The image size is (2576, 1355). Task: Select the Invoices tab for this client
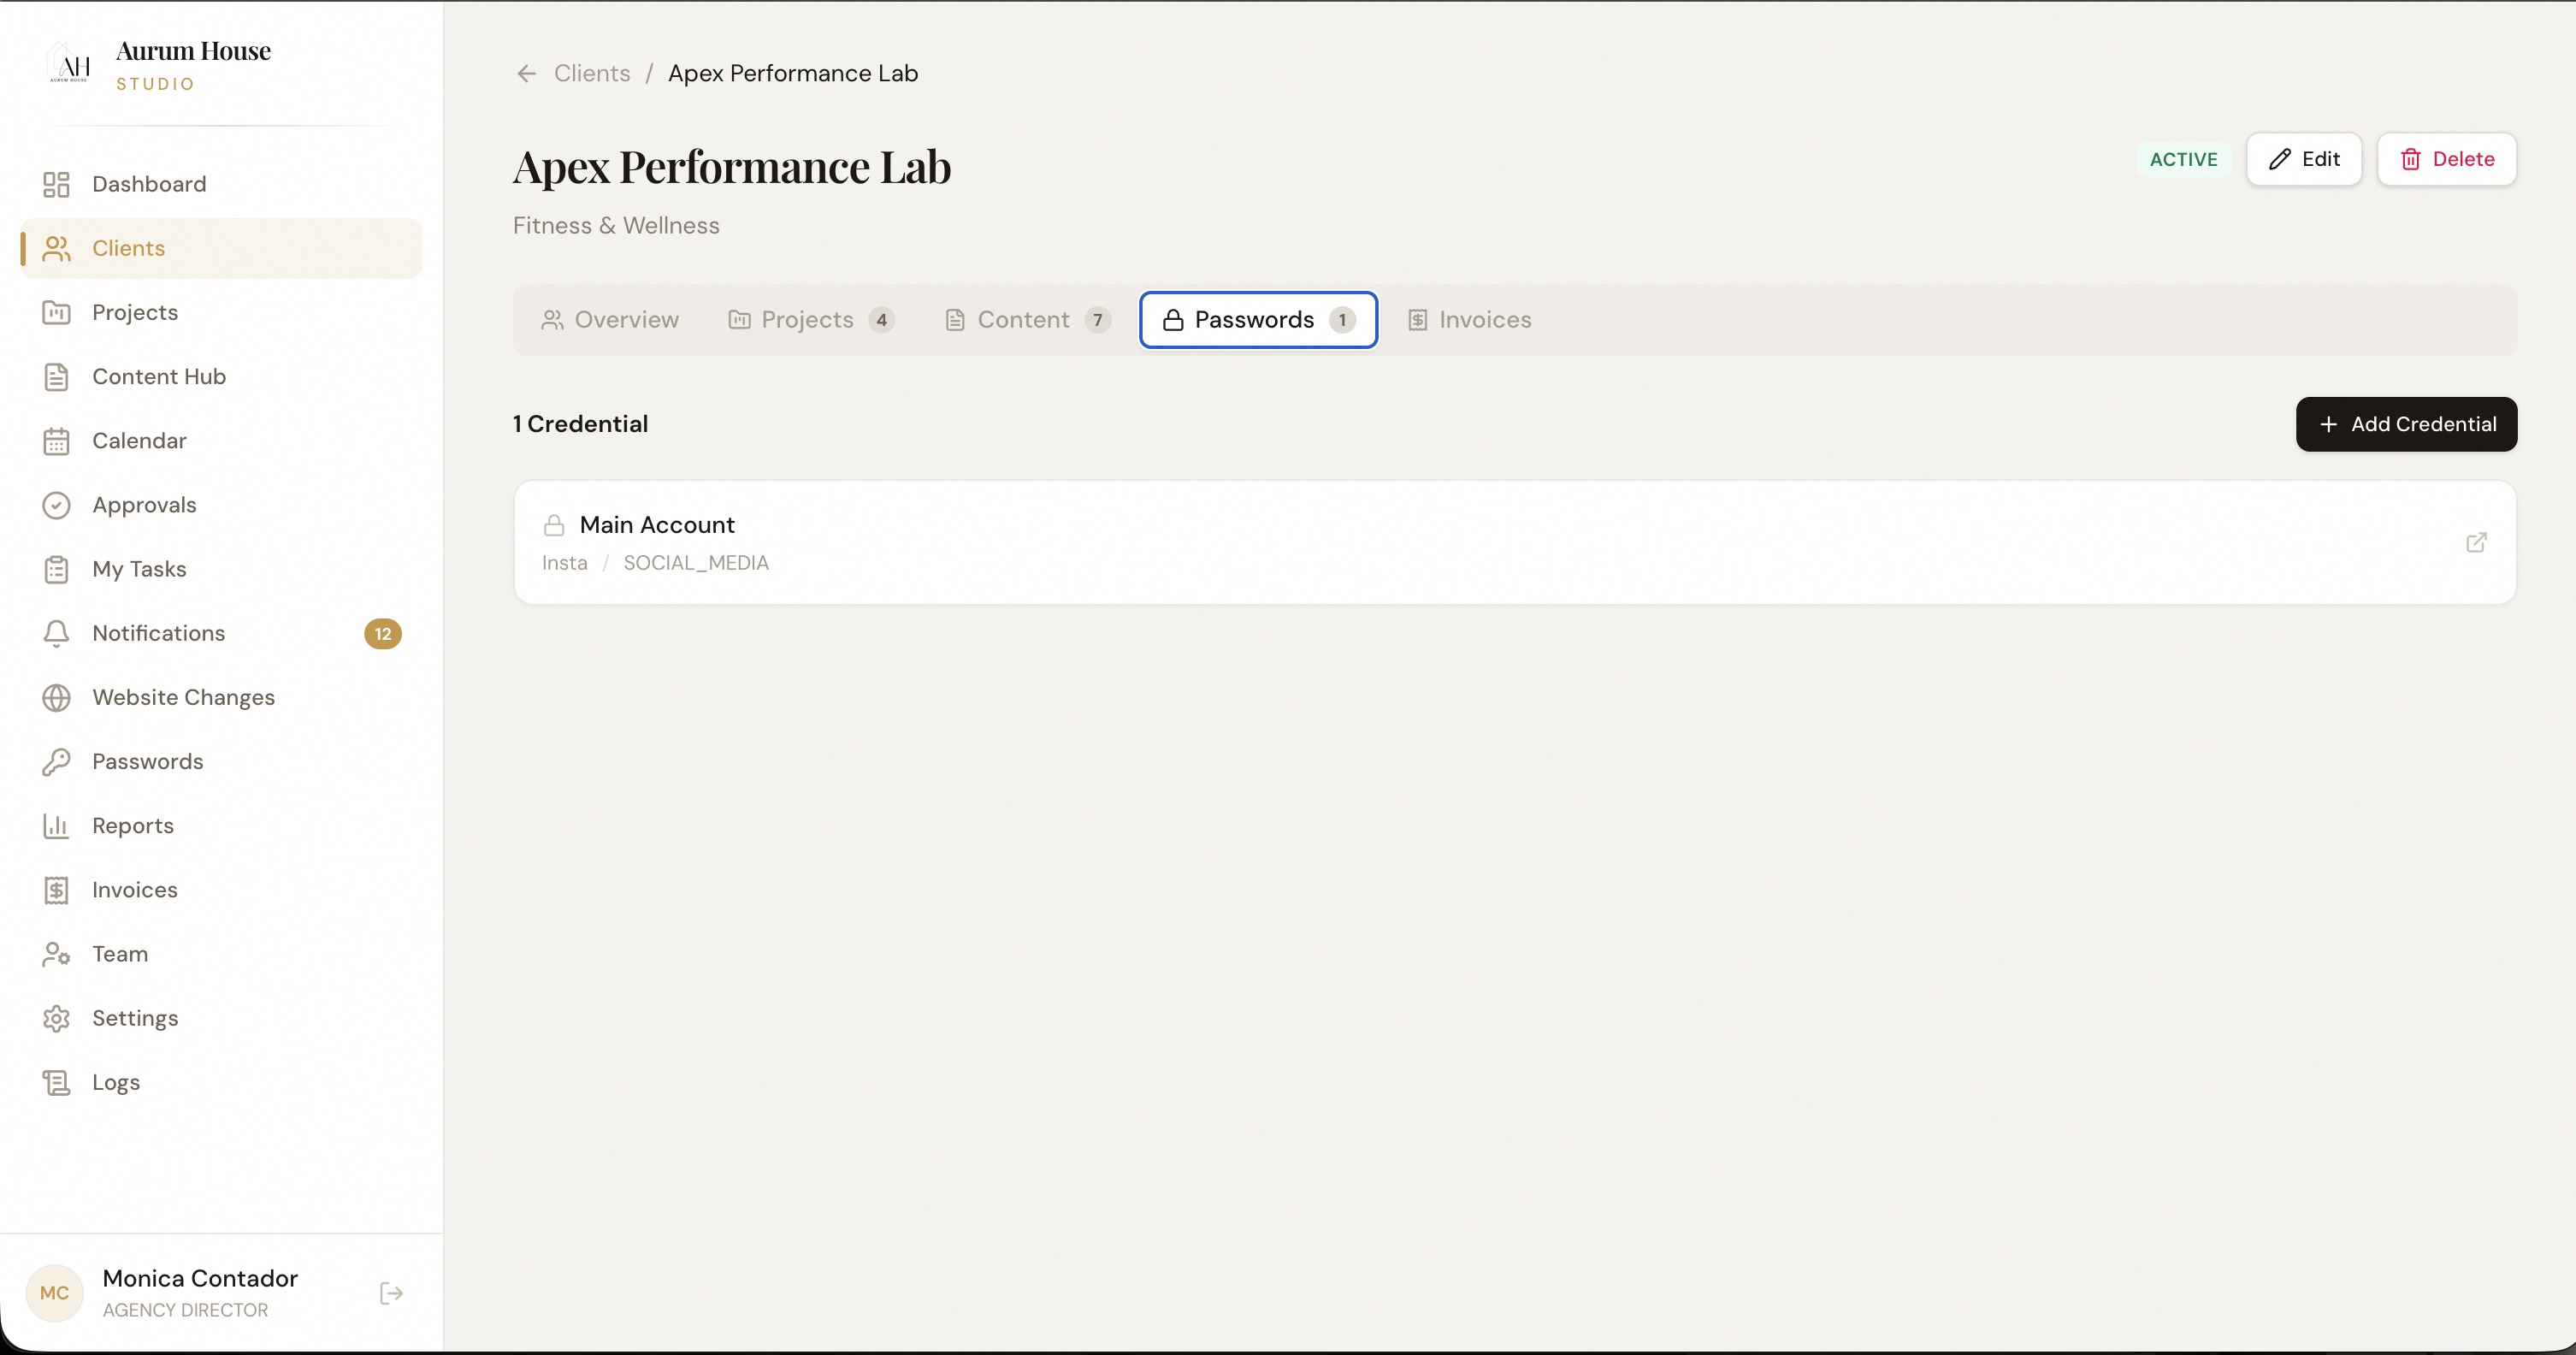click(1470, 320)
